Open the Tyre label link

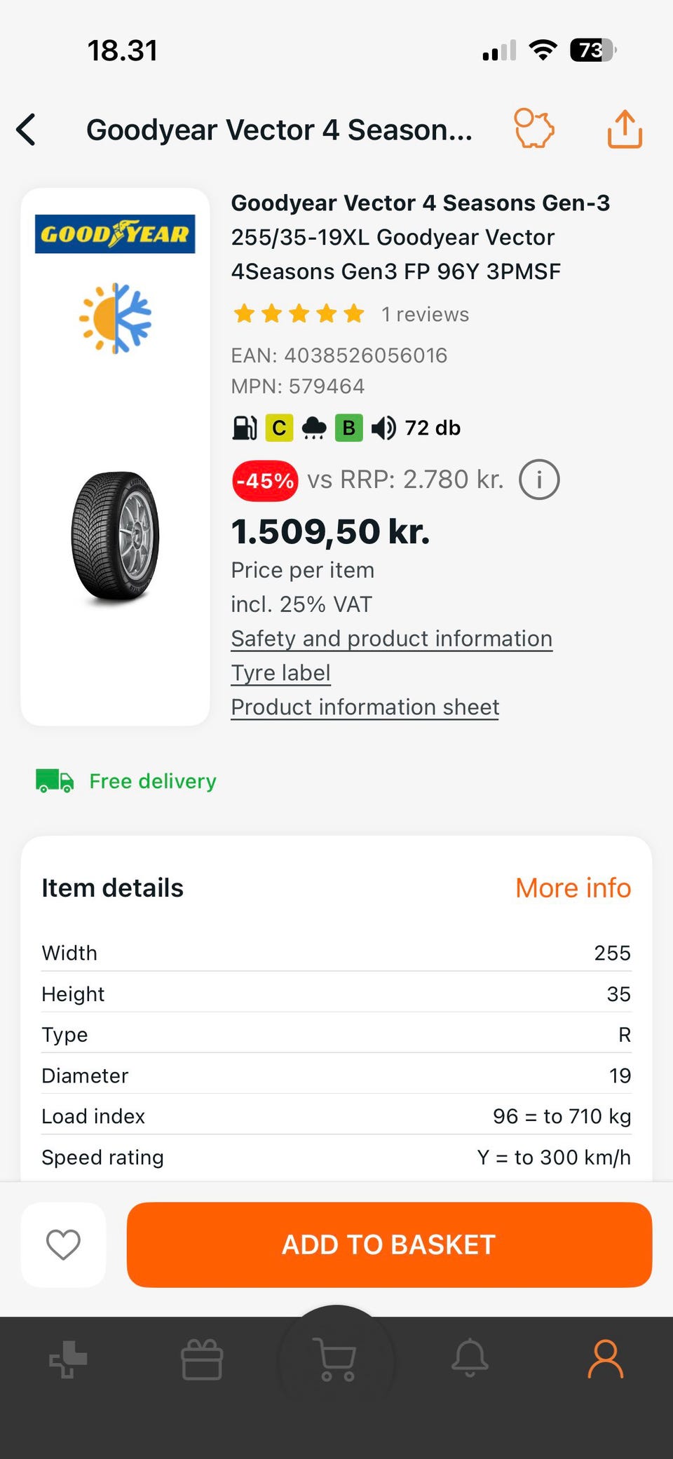click(x=280, y=673)
